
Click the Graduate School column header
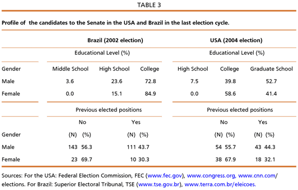(272, 69)
